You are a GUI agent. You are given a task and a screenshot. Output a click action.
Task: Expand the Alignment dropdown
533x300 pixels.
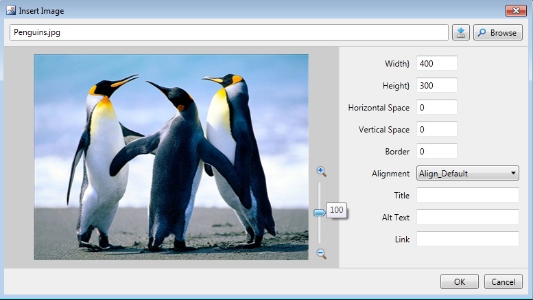[467, 173]
